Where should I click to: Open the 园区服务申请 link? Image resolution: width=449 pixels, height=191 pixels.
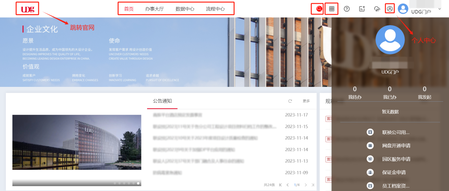pyautogui.click(x=396, y=159)
